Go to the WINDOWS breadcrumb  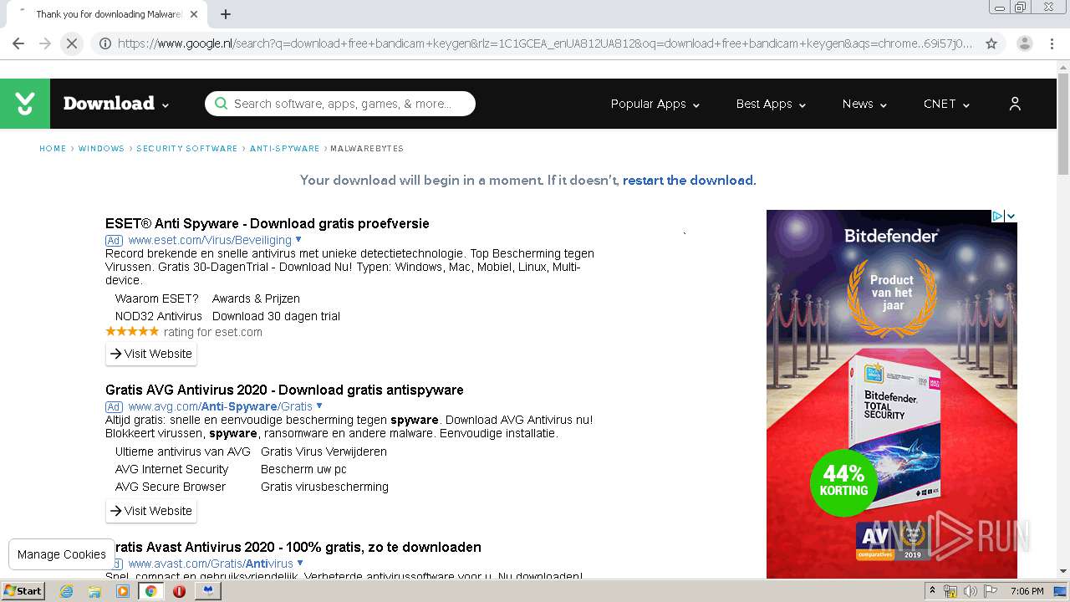[101, 148]
